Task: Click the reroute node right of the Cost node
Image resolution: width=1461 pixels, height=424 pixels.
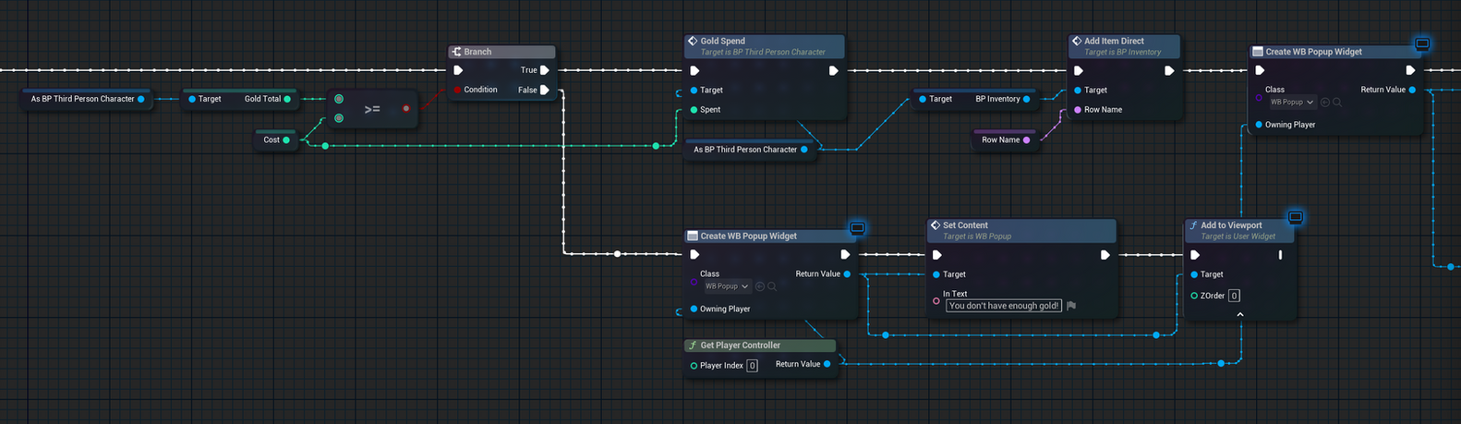Action: tap(325, 146)
